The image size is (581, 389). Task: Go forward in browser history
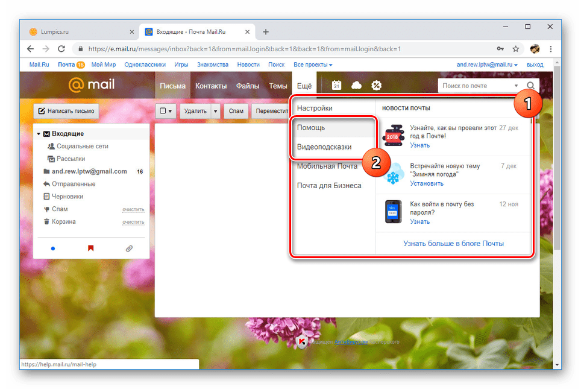tap(46, 49)
